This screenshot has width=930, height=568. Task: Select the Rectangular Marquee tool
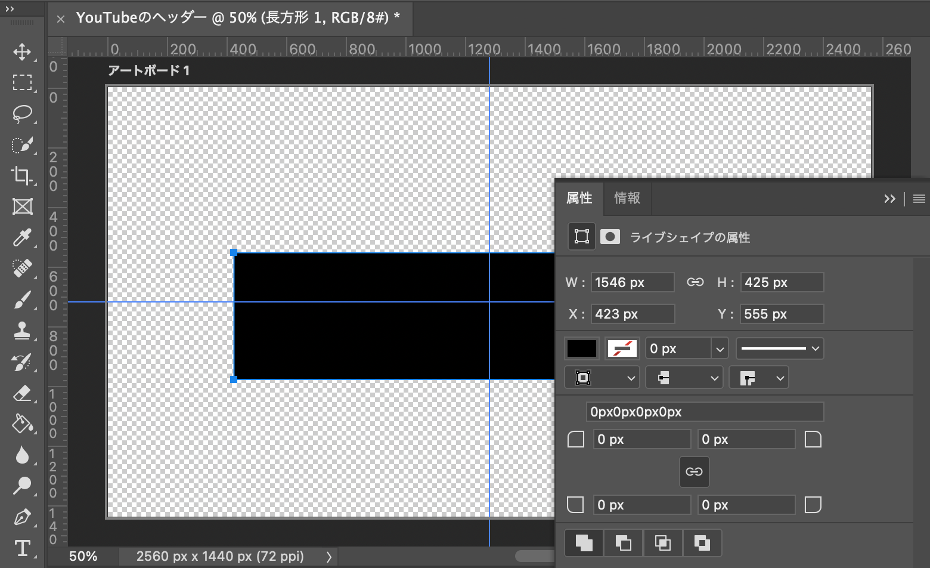click(x=22, y=83)
